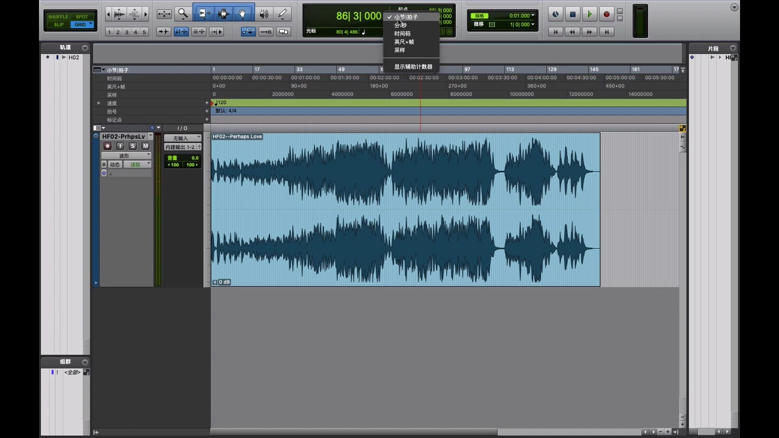Viewport: 779px width, 438px height.
Task: Recall zoom preset 3
Action: [x=127, y=32]
